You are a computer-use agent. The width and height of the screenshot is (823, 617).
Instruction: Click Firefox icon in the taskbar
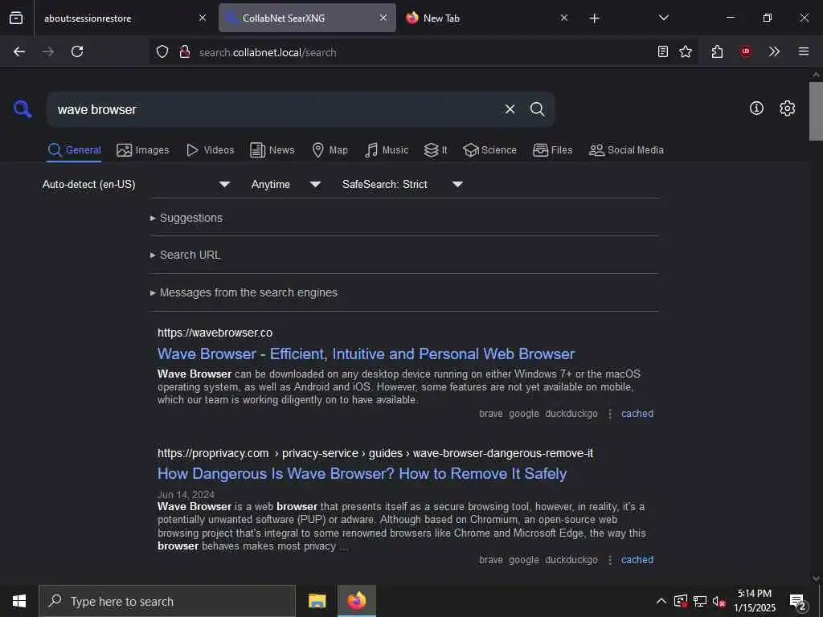coord(356,601)
